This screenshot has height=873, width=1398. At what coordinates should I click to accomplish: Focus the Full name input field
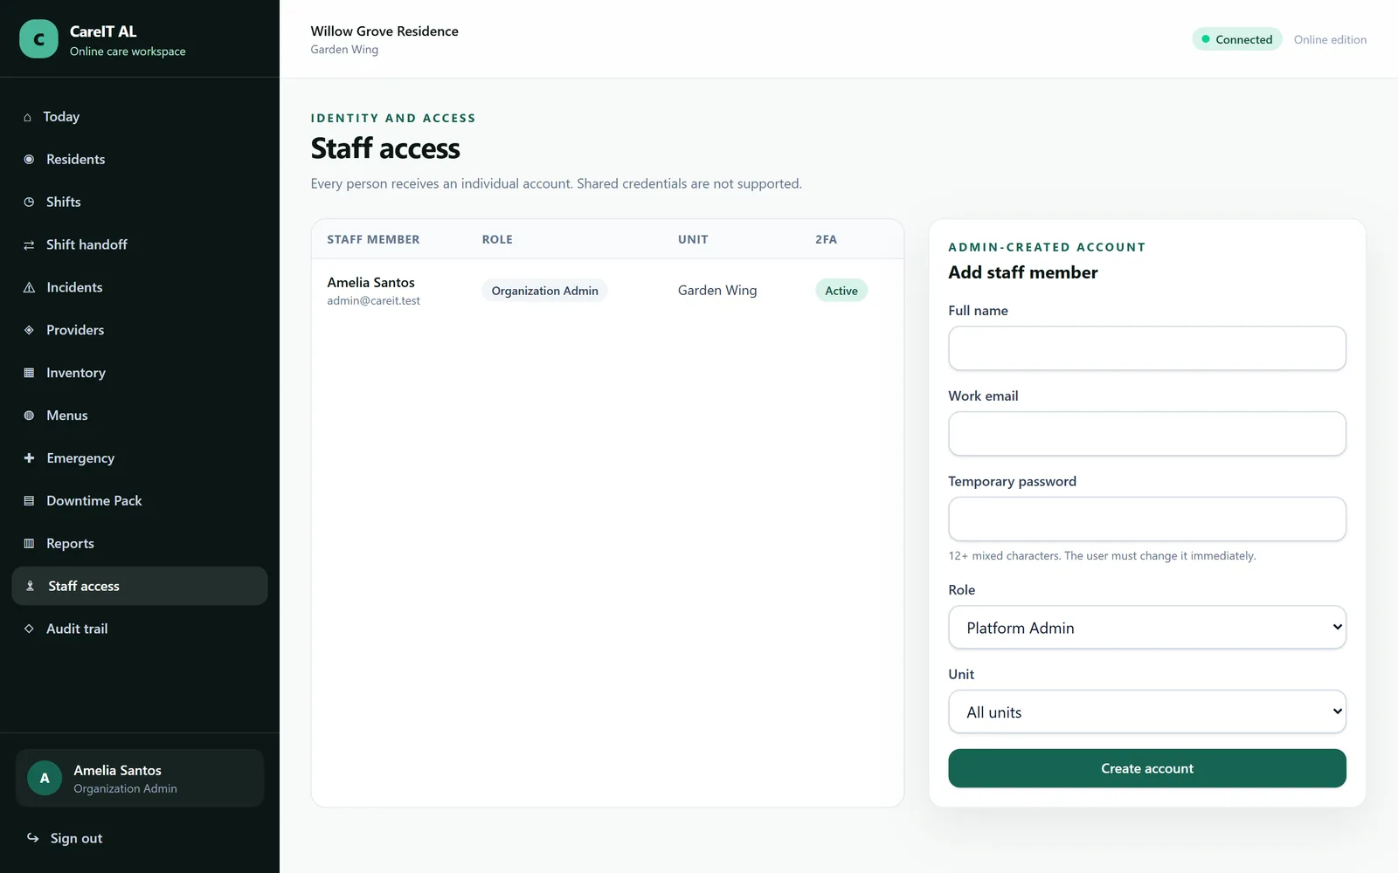[x=1147, y=348]
